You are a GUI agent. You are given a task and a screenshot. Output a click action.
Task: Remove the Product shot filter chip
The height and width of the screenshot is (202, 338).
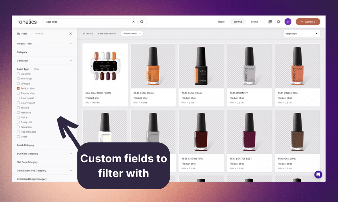(x=140, y=33)
